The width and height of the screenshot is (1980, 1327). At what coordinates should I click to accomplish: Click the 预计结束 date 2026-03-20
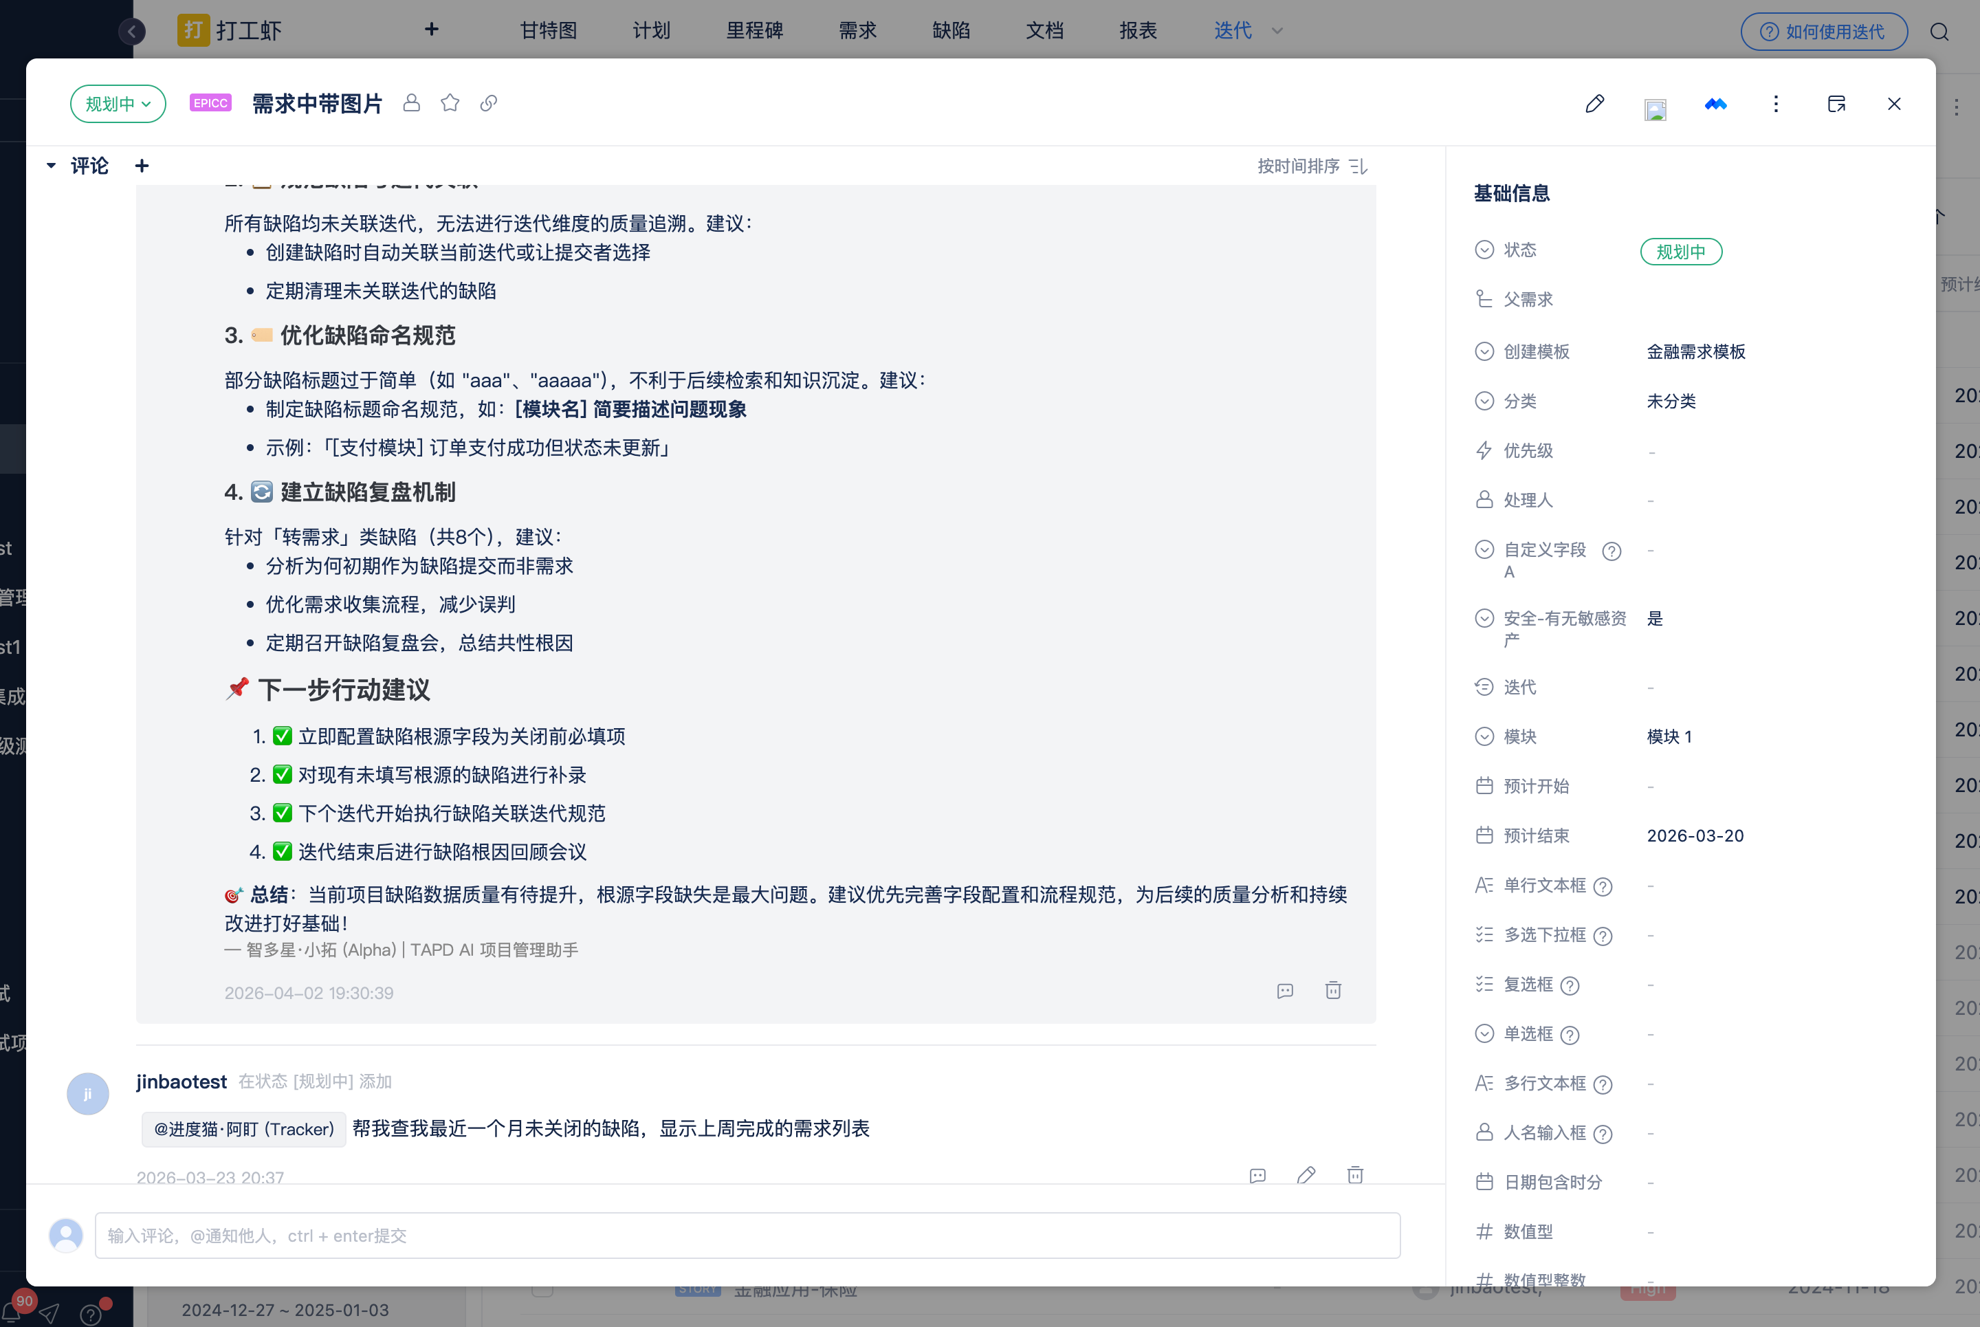pos(1694,836)
